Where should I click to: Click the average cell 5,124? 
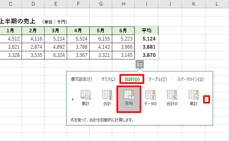(146, 39)
